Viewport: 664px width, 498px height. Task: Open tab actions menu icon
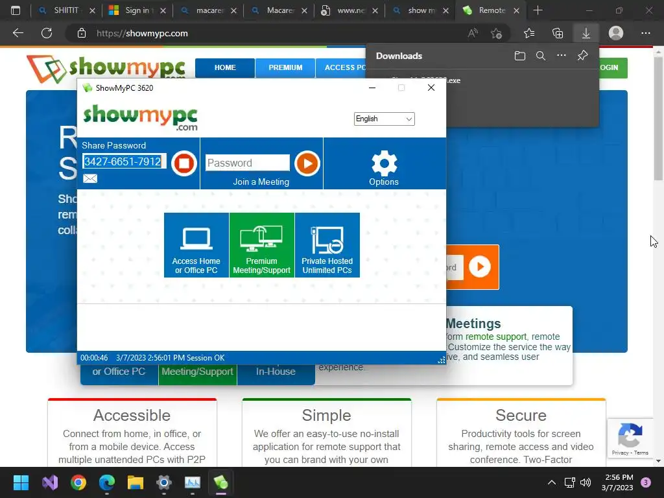click(x=16, y=10)
